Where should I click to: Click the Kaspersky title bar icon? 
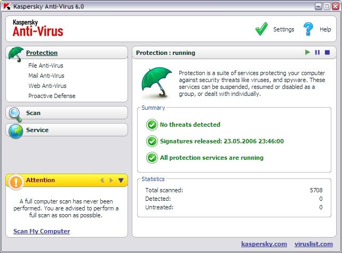(7, 6)
